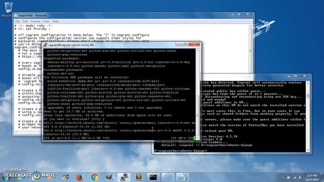Click the 'Recommended packages:' line in PuTTY
The image size is (324, 182).
[63, 70]
